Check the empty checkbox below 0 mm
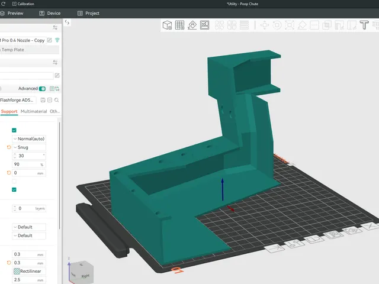Viewport: 379px width, 284px height. coord(14,181)
